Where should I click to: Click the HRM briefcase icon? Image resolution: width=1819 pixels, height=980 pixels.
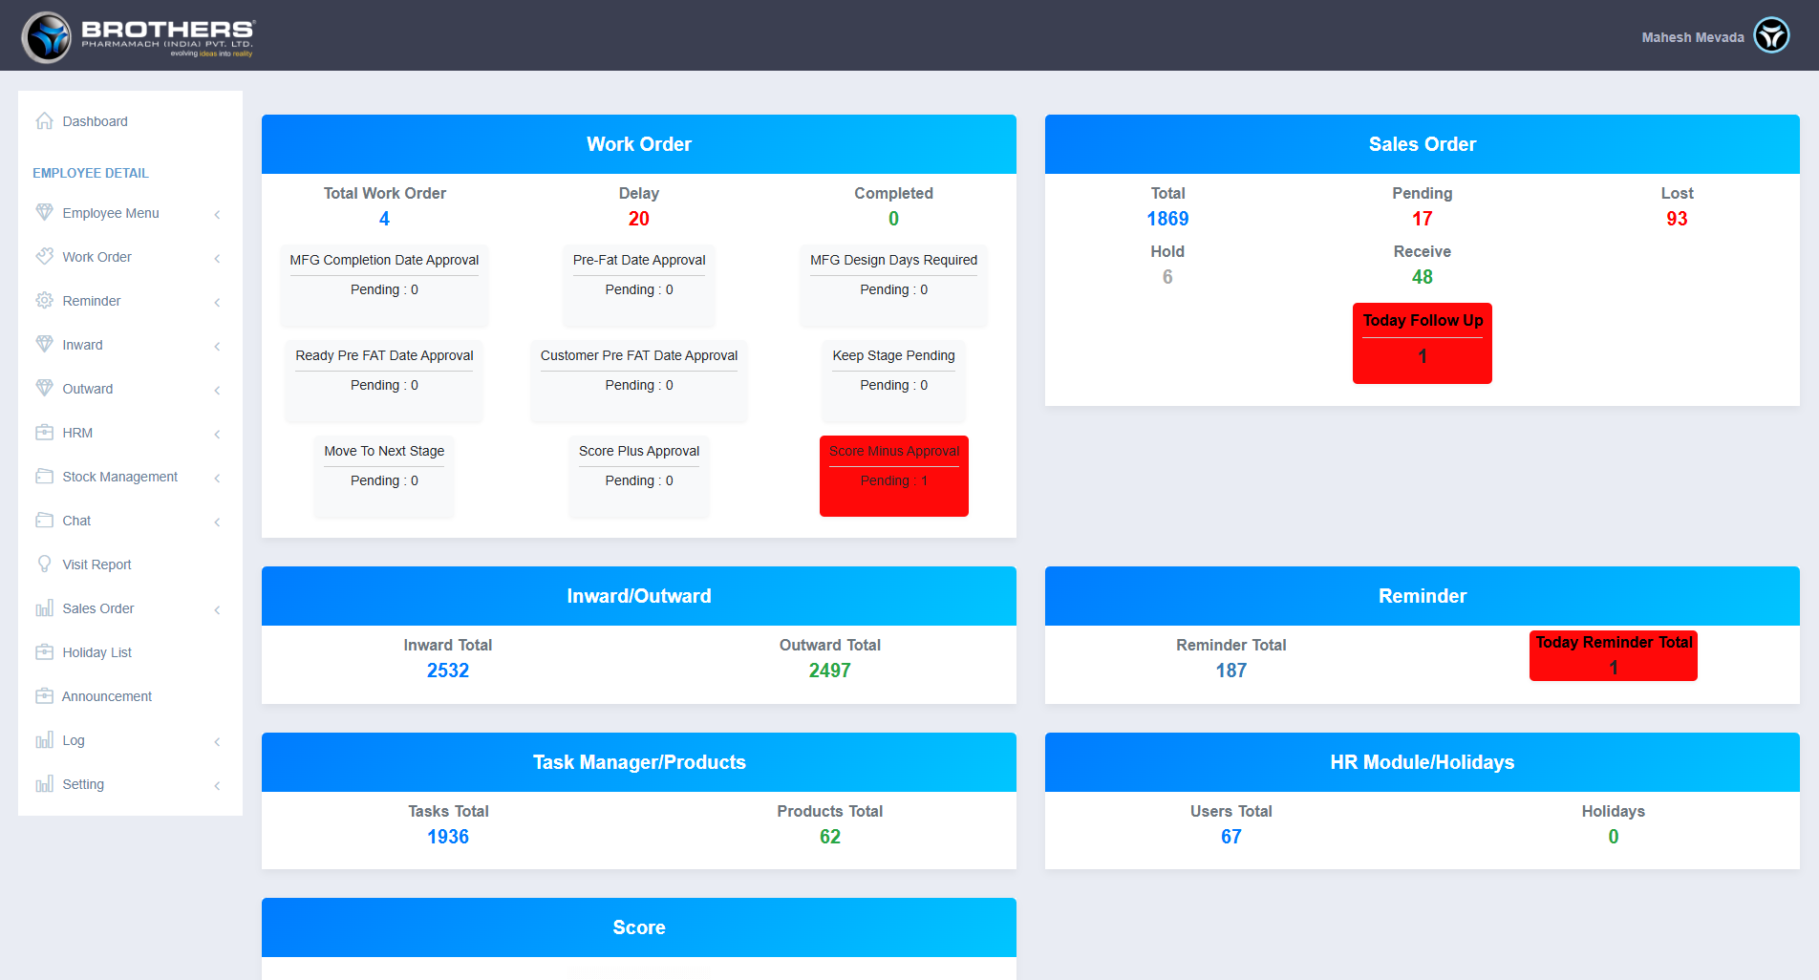[x=44, y=433]
